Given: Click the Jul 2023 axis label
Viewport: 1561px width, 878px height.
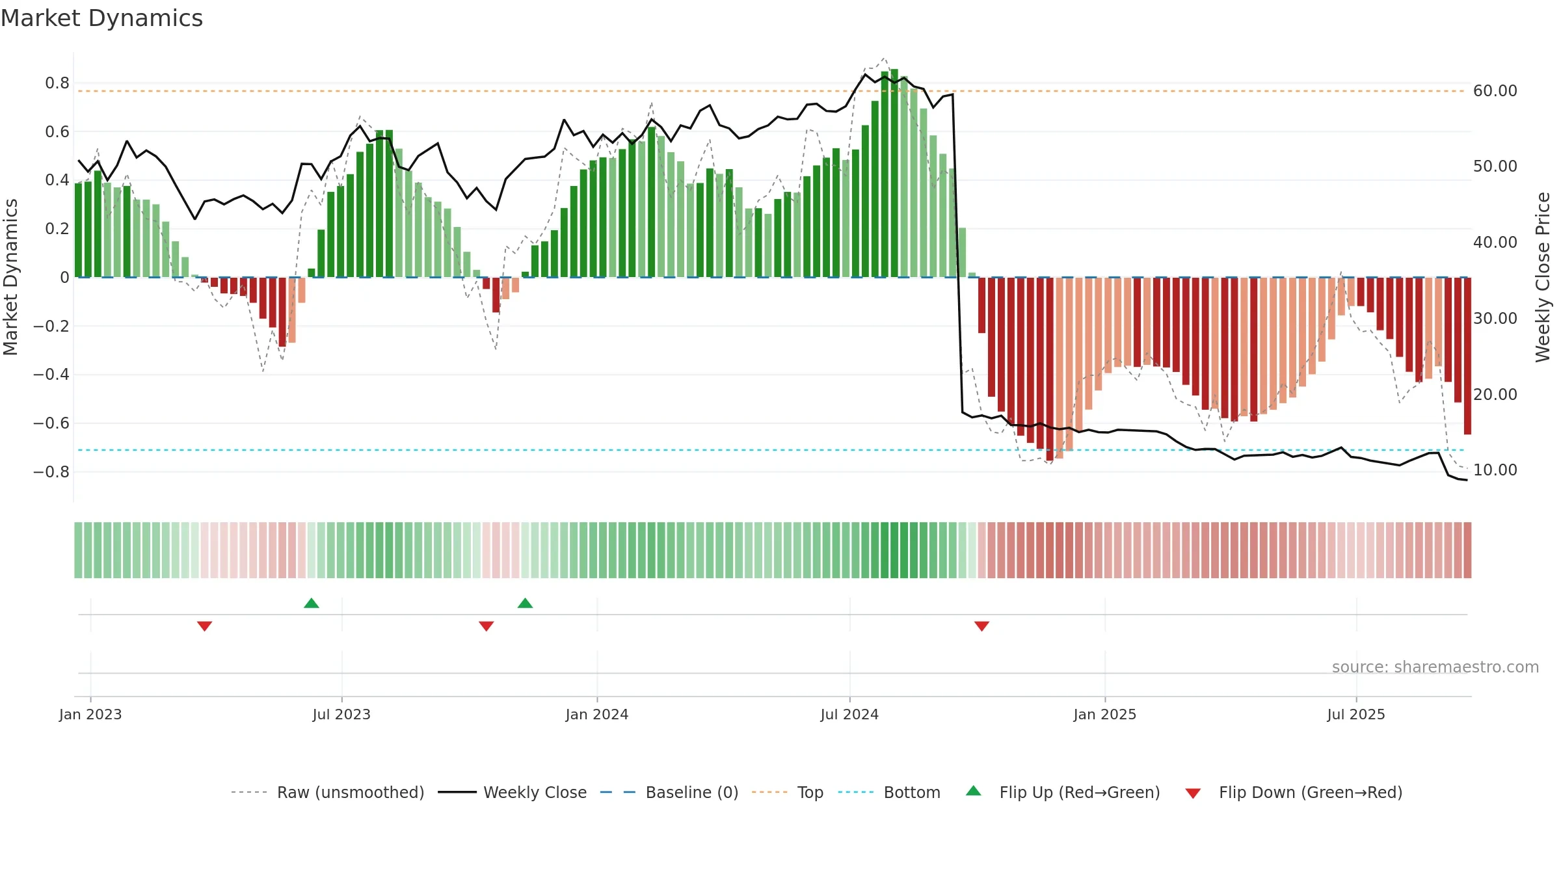Looking at the screenshot, I should pos(341,714).
